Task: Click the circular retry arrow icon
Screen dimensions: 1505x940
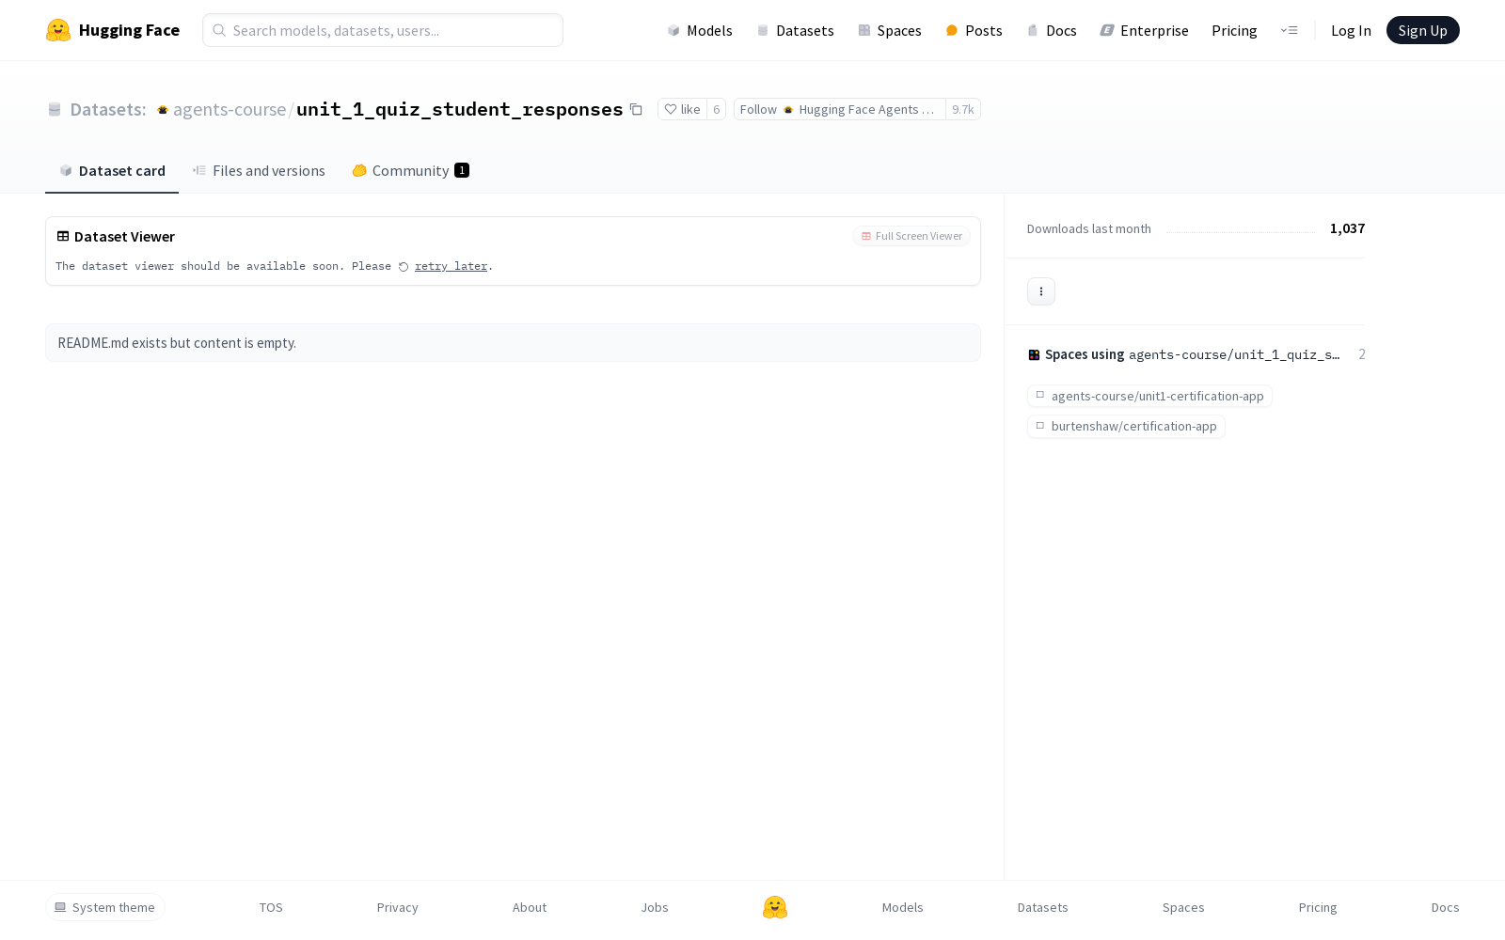Action: tap(404, 267)
